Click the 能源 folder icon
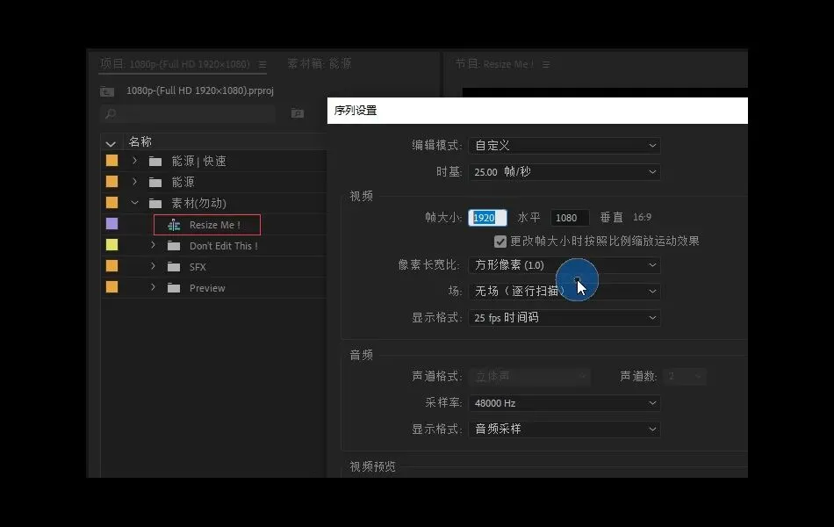 (x=155, y=183)
